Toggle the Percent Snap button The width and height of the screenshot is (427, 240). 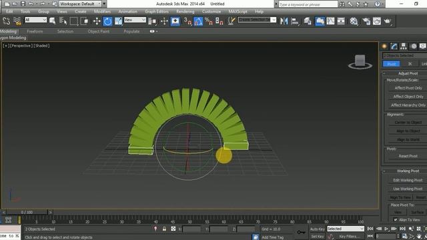click(209, 21)
